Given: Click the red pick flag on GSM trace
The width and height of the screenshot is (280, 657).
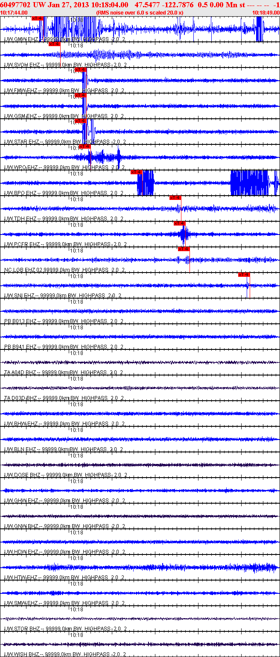Looking at the screenshot, I should click(x=81, y=95).
